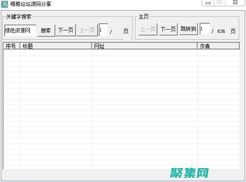Click the 跳转到 button
The width and height of the screenshot is (246, 182).
coord(188,29)
